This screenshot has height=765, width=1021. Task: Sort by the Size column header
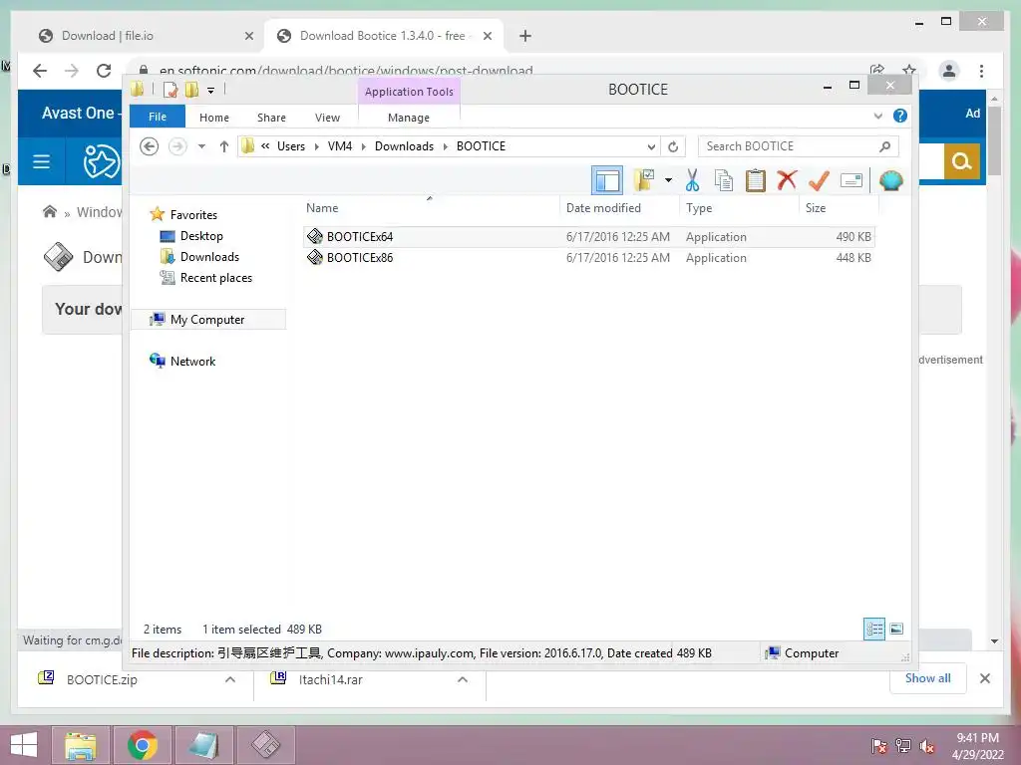pos(839,208)
